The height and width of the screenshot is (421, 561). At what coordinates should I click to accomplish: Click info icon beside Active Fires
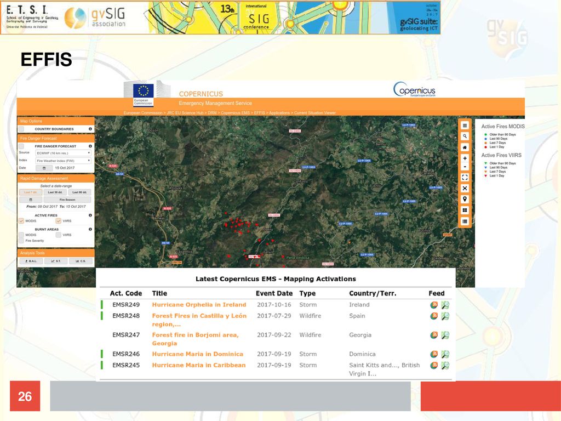[x=90, y=215]
